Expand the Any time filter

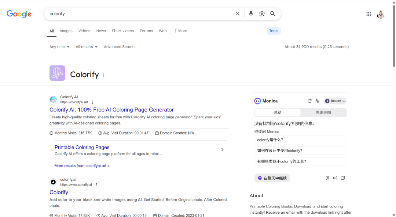[x=59, y=47]
